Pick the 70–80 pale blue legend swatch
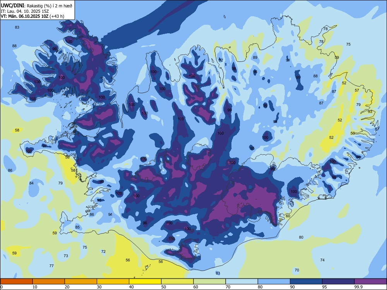387x290 pixels. (x=242, y=281)
